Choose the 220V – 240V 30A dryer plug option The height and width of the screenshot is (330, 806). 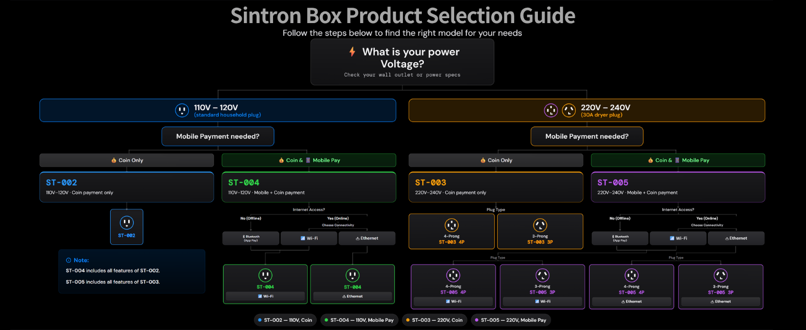point(587,111)
